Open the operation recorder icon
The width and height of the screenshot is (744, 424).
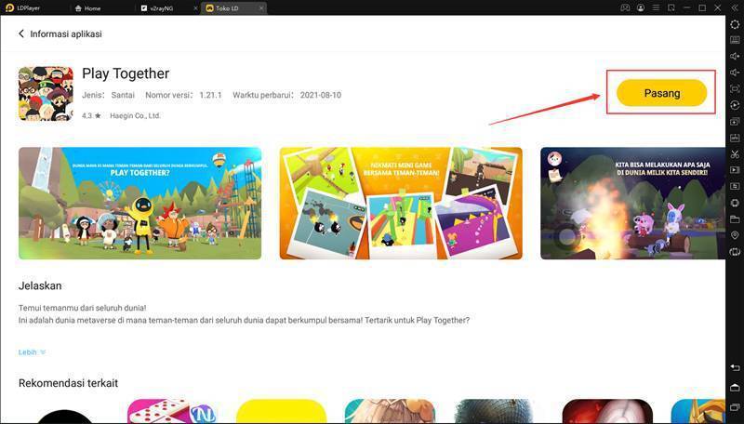[735, 186]
